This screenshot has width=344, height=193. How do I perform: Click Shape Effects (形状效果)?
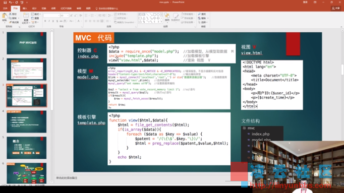pyautogui.click(x=188, y=22)
